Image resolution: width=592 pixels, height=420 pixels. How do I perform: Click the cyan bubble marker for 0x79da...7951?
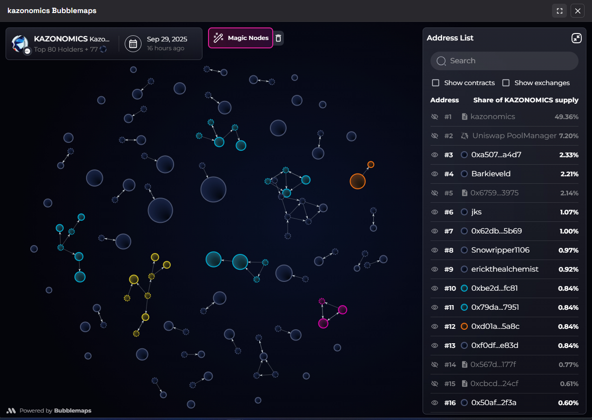[x=464, y=307]
